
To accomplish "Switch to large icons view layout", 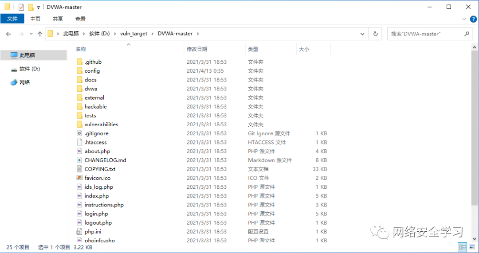I will (471, 247).
